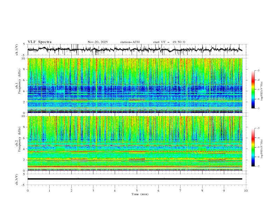Click the time axis tick label '8'
This screenshot has width=277, height=214.
pyautogui.click(x=202, y=191)
